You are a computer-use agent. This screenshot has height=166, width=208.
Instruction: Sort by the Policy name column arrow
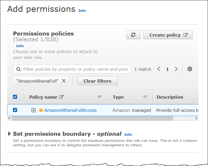(x=100, y=97)
